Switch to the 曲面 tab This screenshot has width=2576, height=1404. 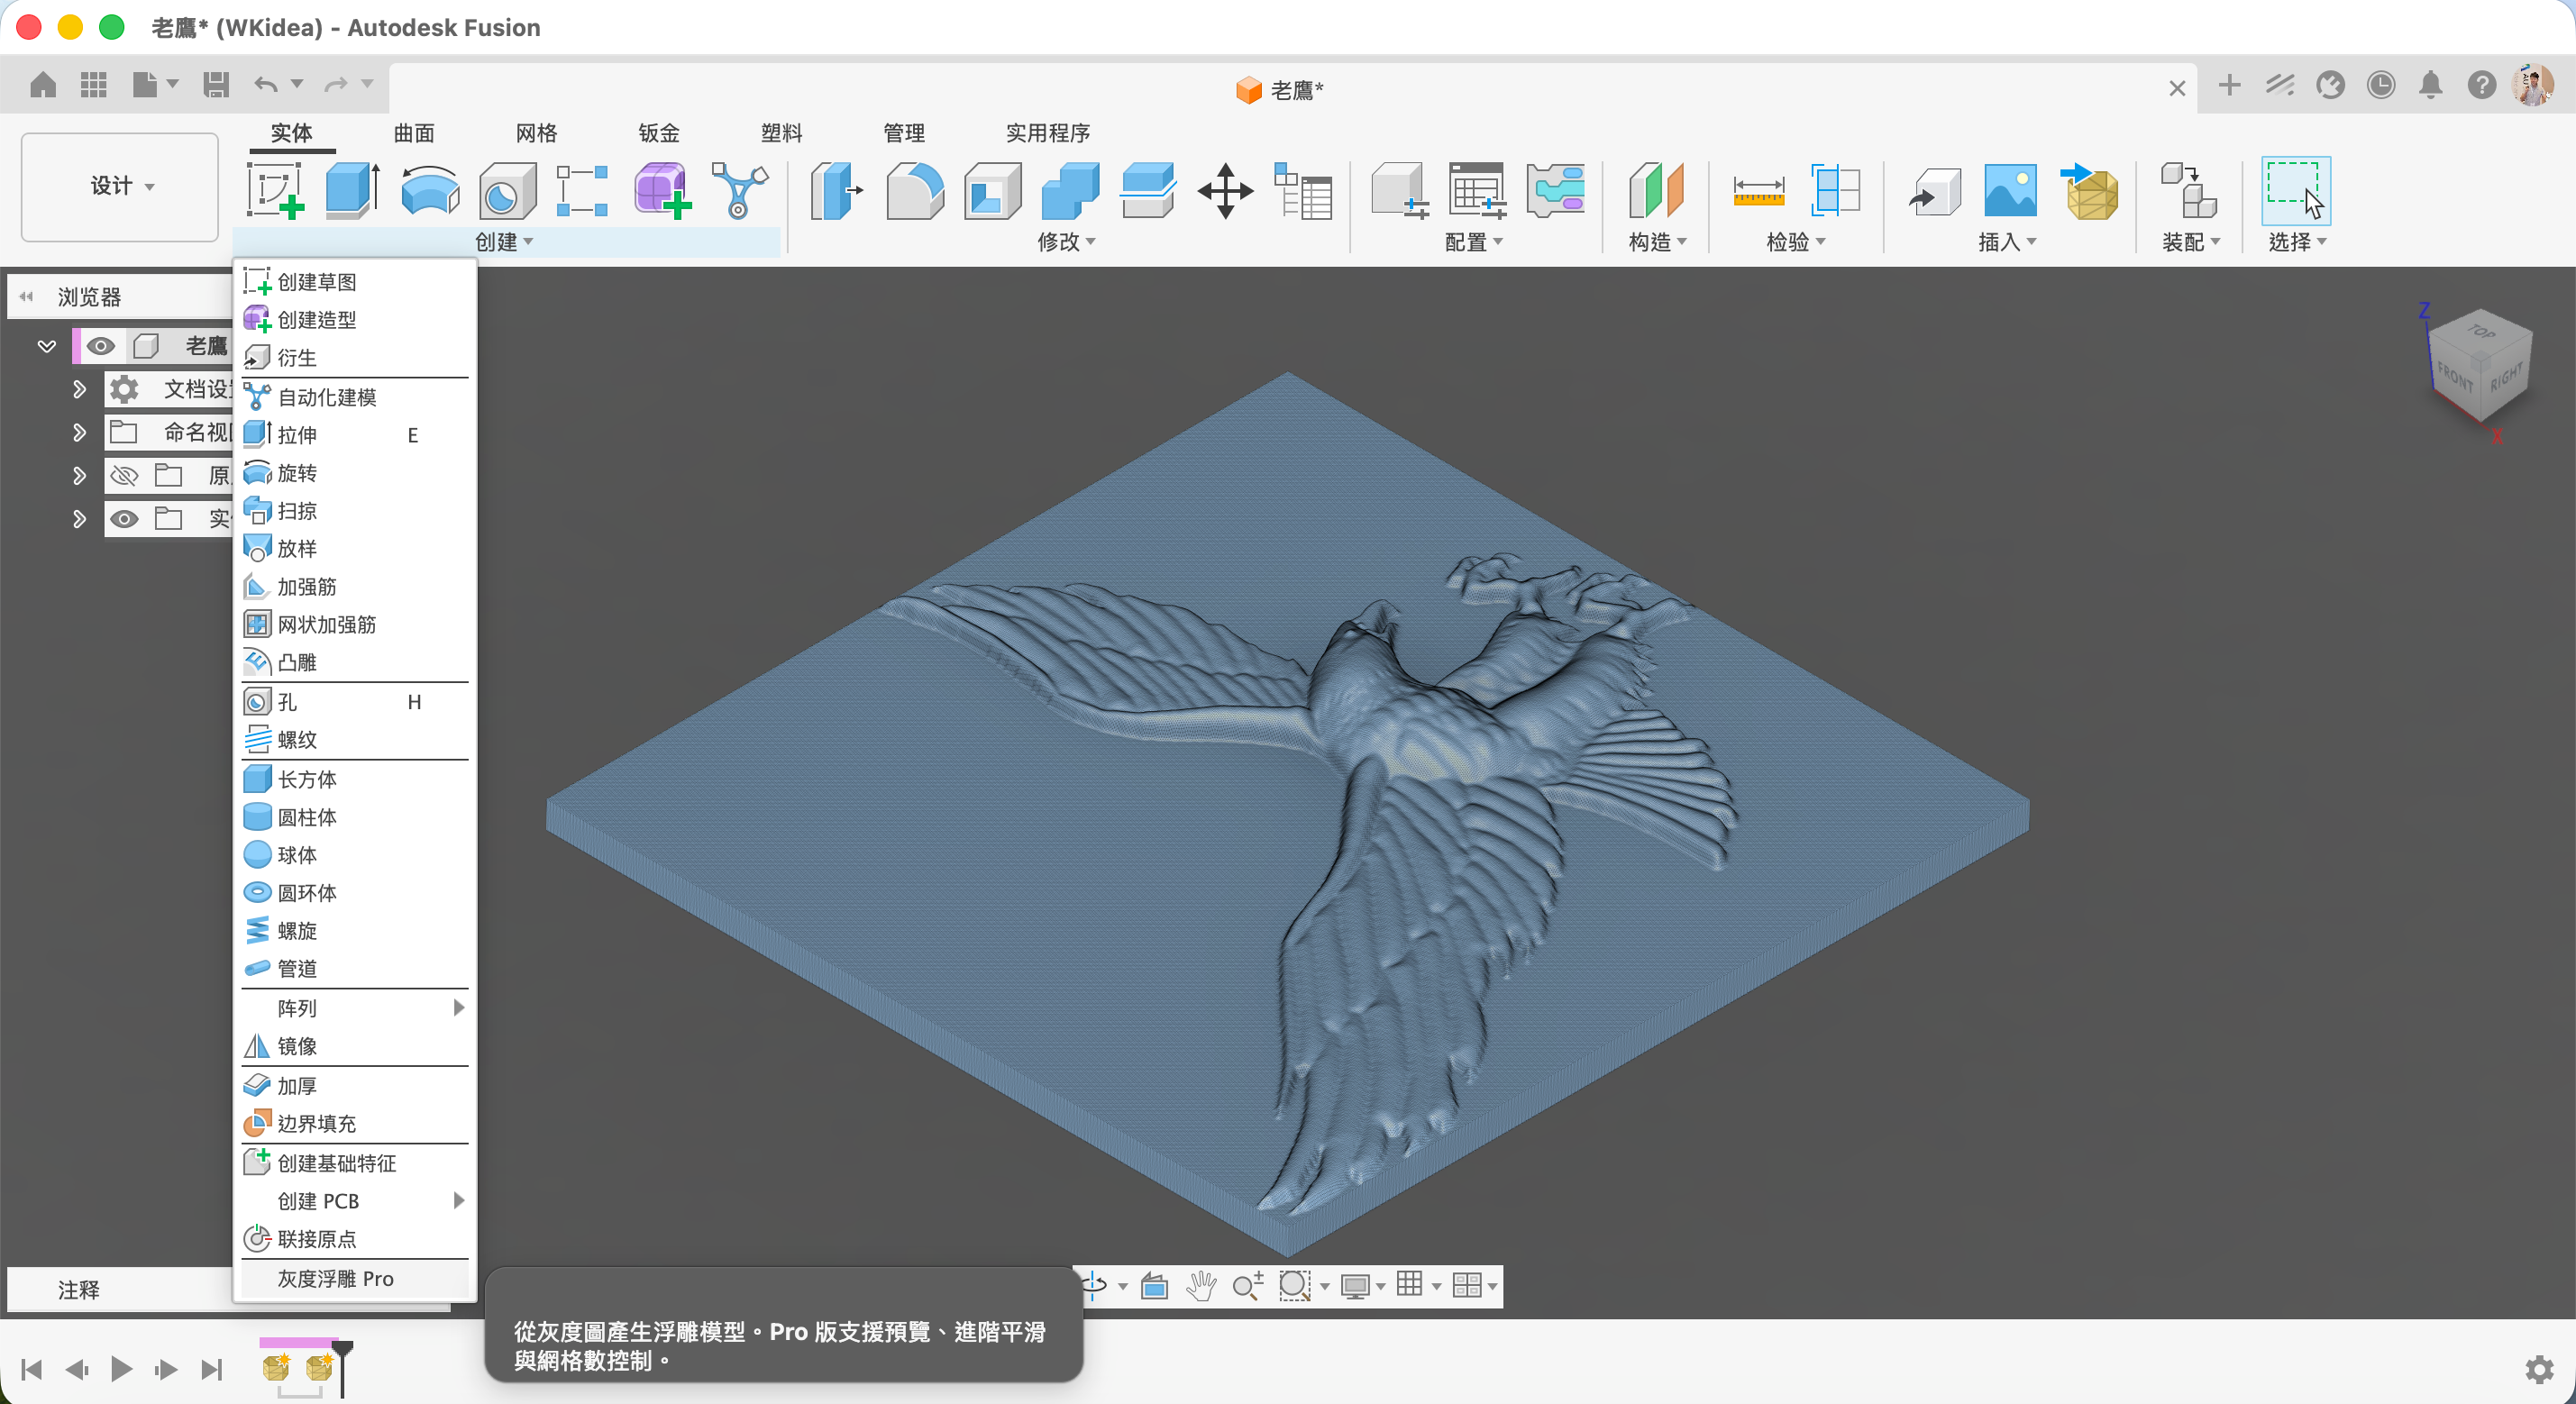click(x=414, y=133)
